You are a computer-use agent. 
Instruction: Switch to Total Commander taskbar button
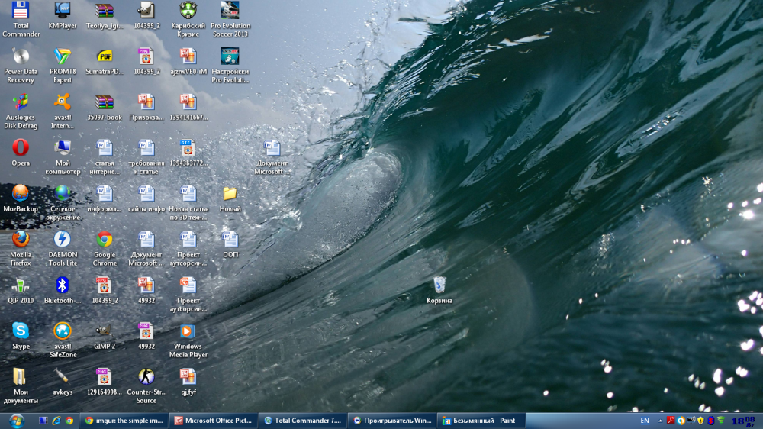(x=303, y=421)
